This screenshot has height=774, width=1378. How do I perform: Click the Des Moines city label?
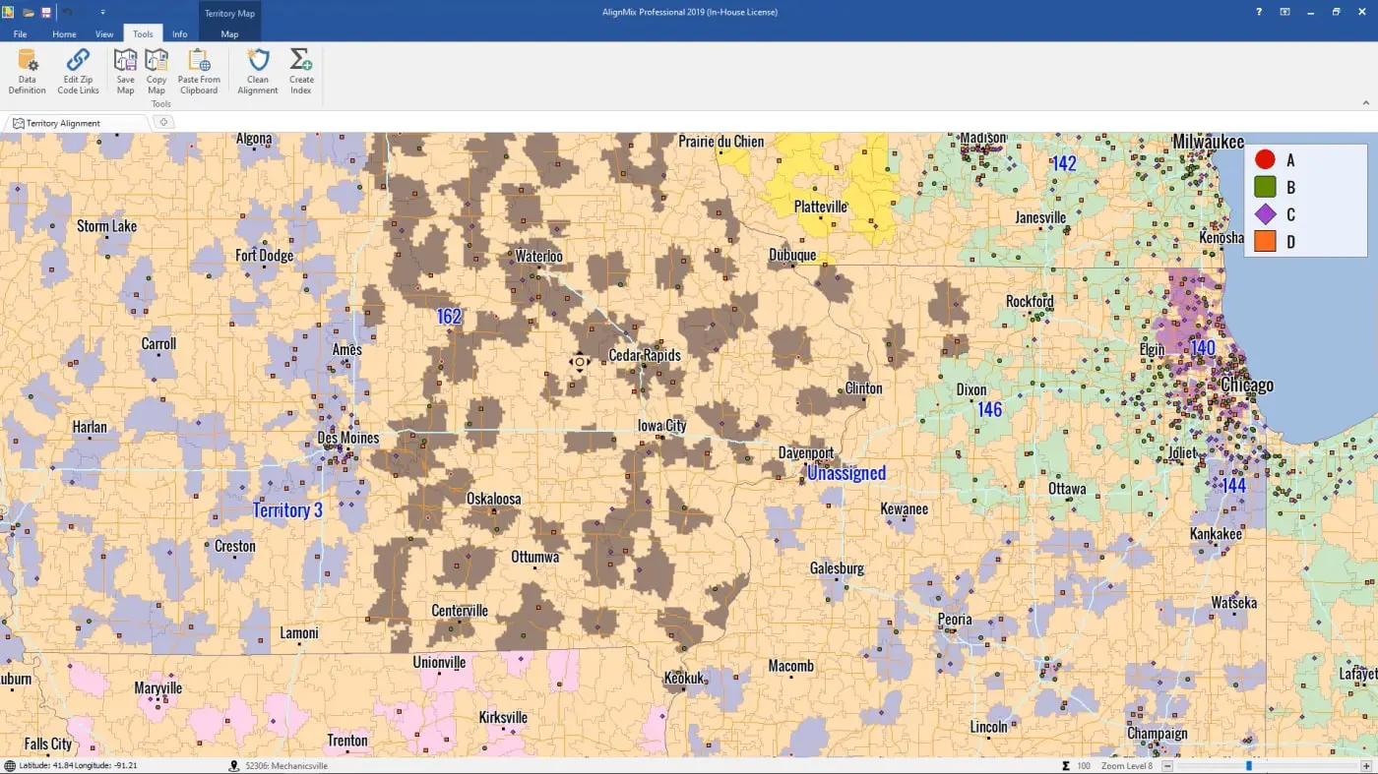347,438
